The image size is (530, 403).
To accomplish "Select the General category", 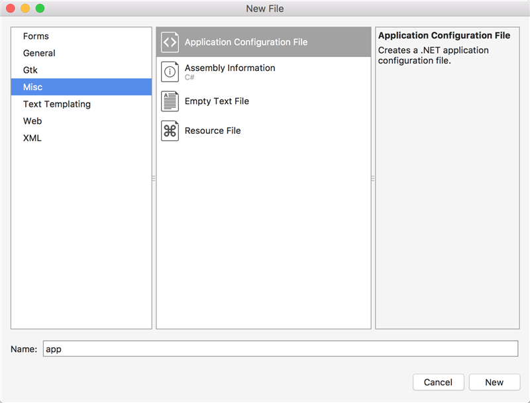I will coord(81,53).
